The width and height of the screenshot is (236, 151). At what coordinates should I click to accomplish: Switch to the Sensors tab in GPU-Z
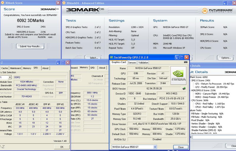[x=132, y=62]
